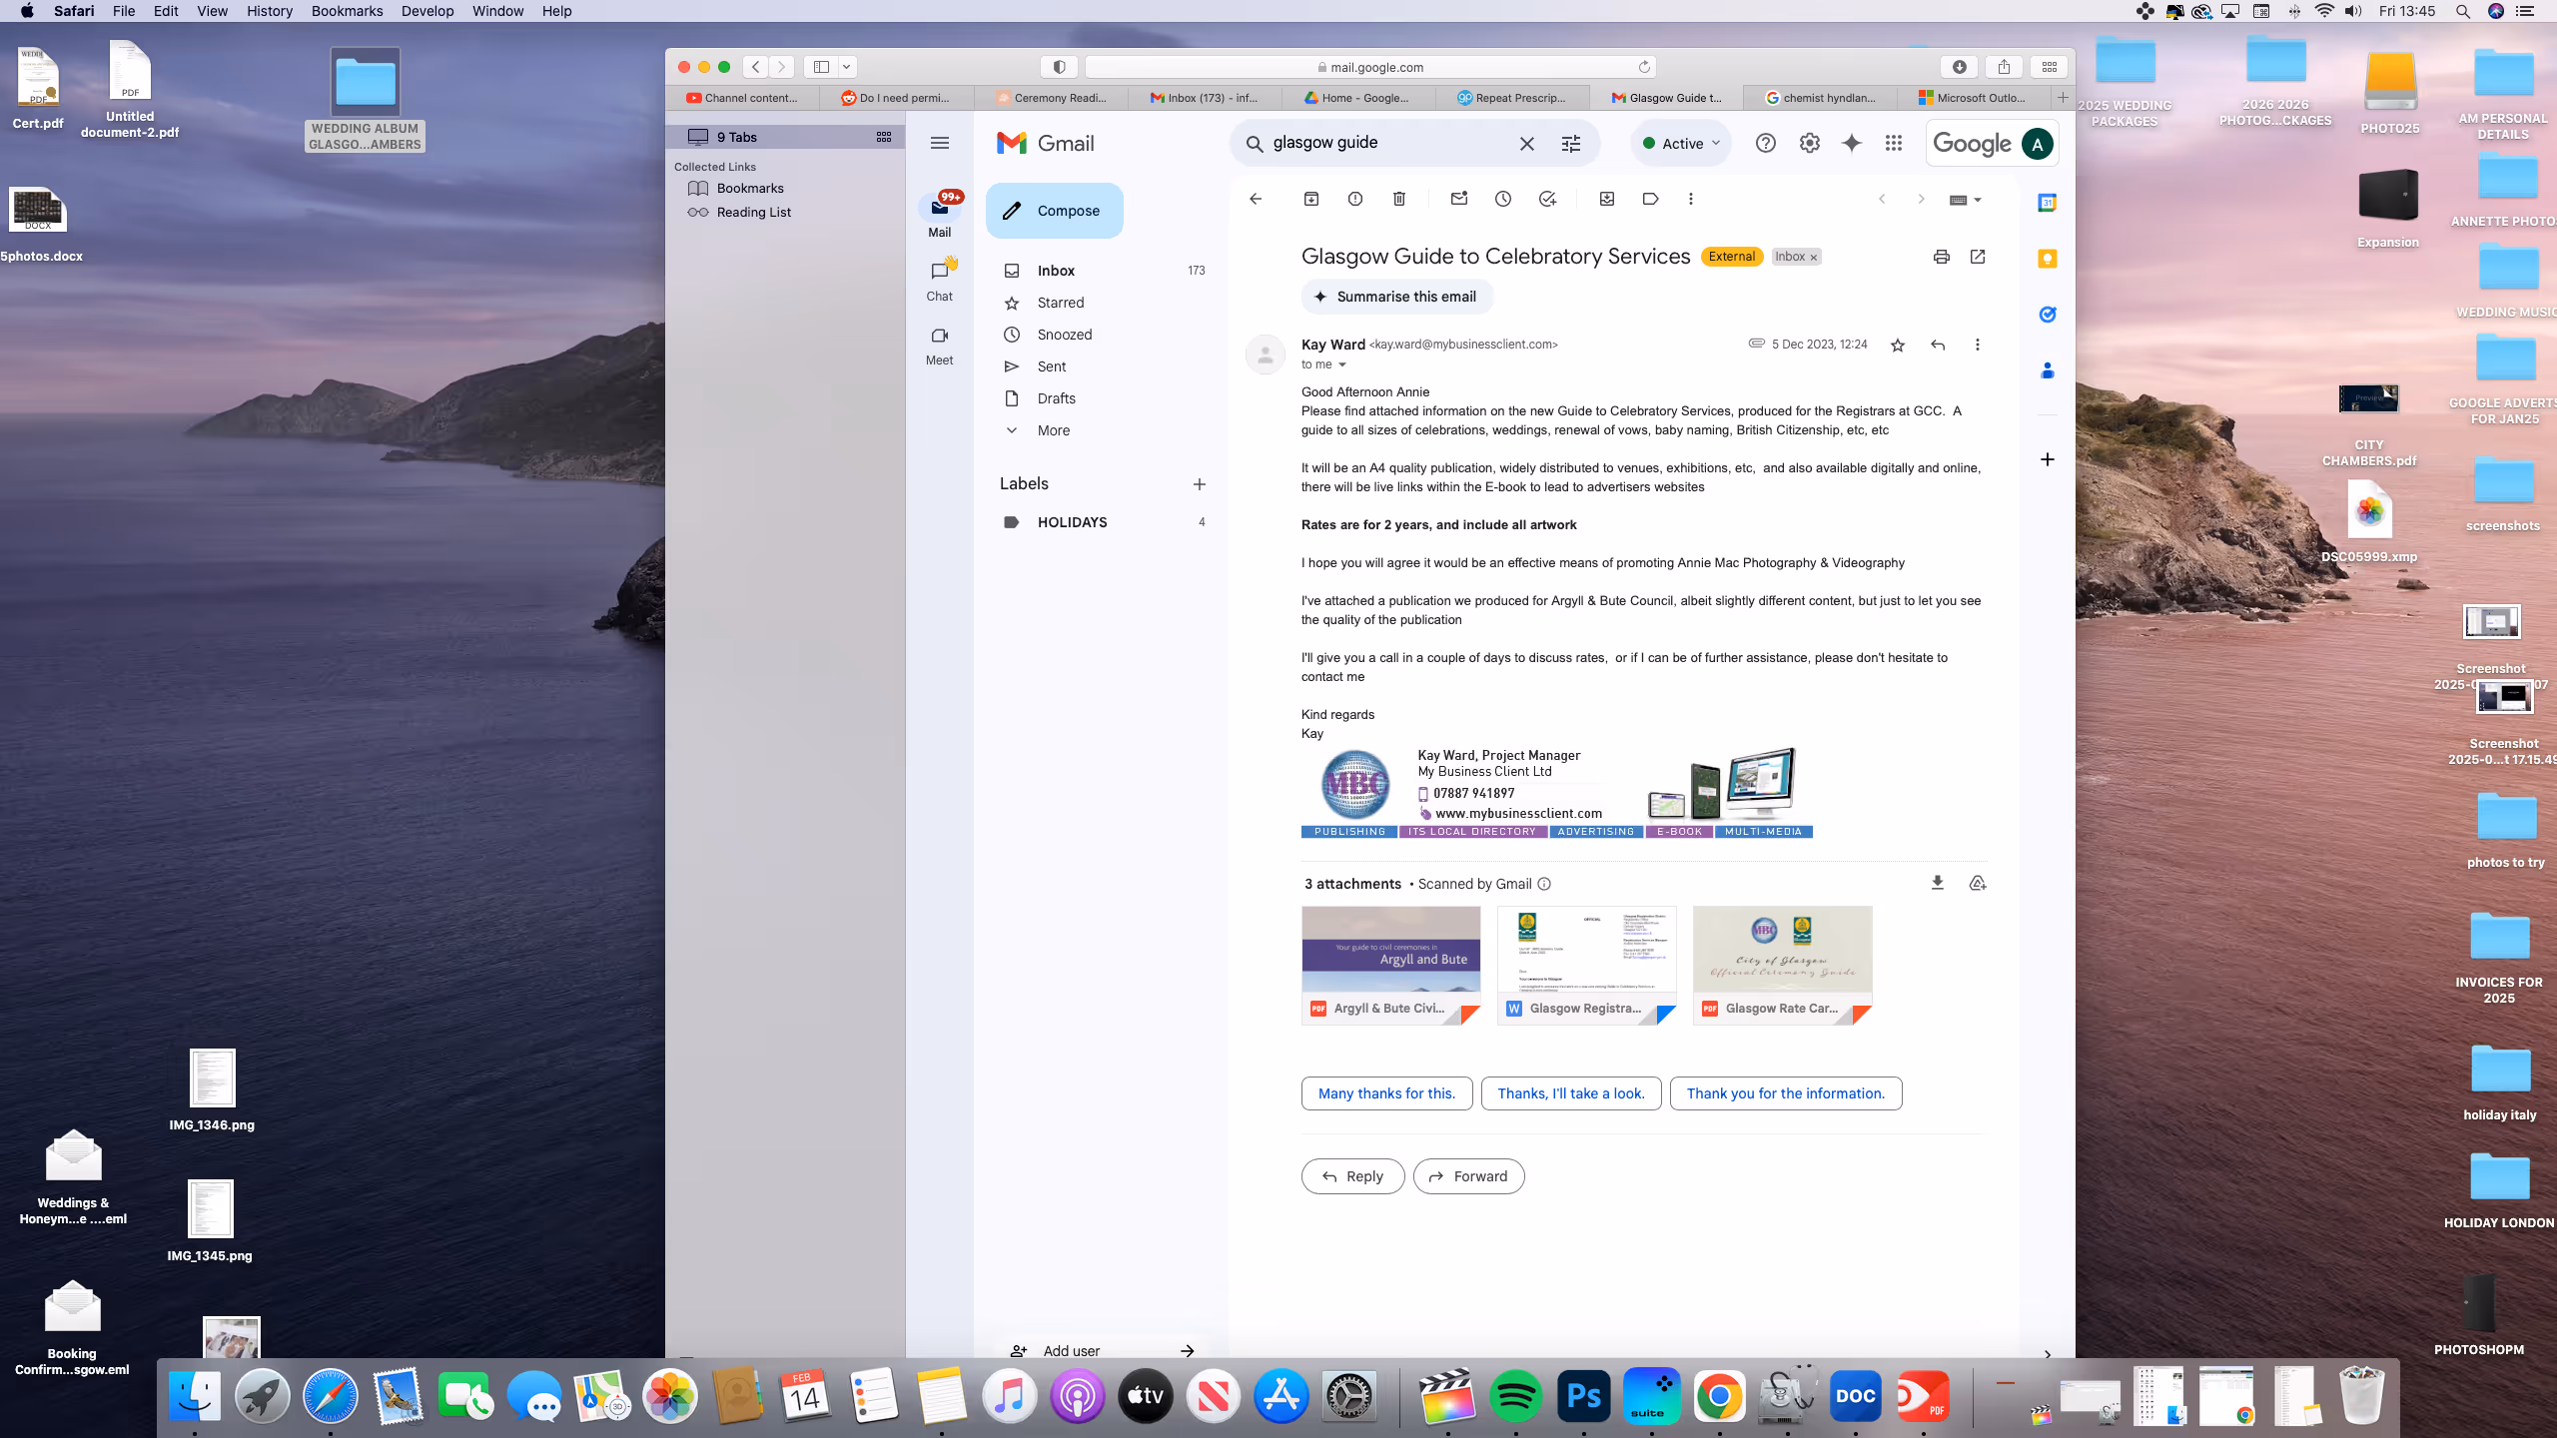The height and width of the screenshot is (1438, 2557).
Task: Delete the email with trash icon
Action: coord(1398,199)
